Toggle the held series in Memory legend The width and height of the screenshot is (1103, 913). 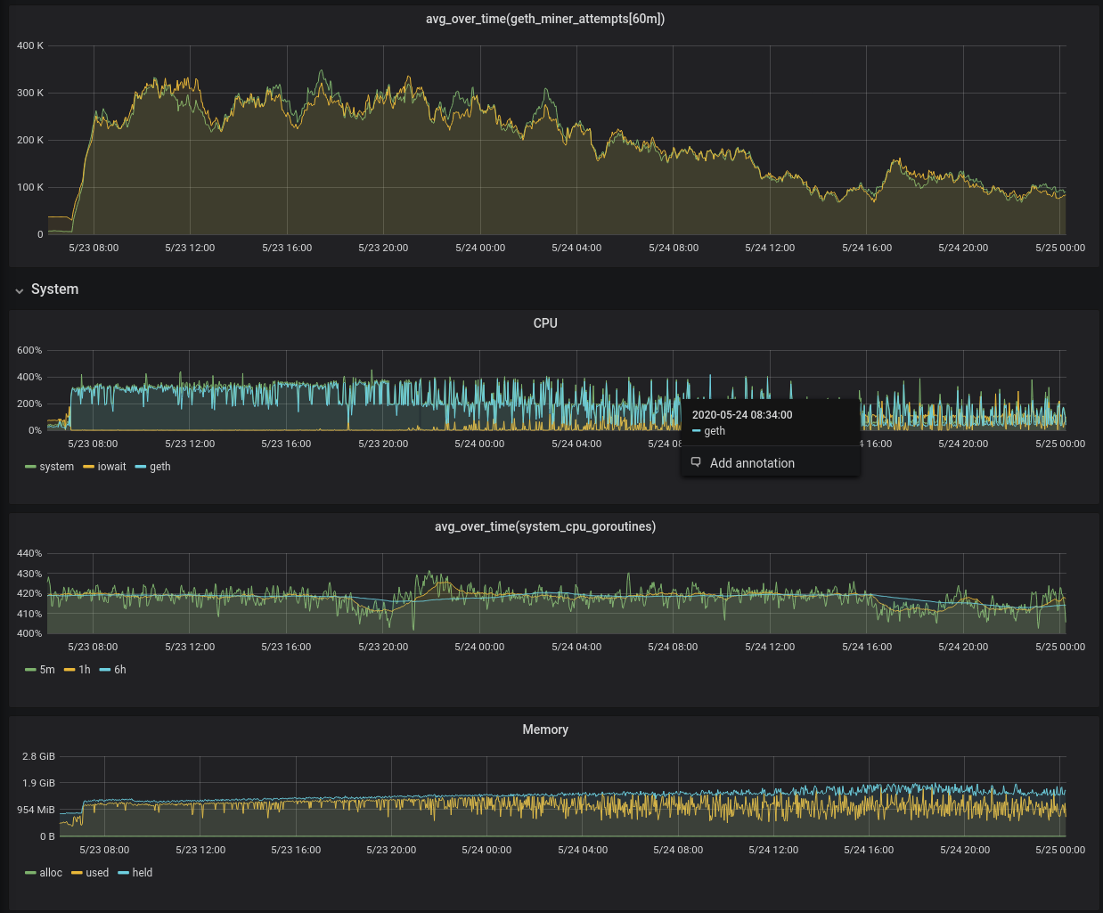[143, 873]
